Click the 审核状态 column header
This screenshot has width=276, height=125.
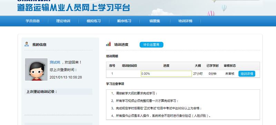(x=230, y=66)
